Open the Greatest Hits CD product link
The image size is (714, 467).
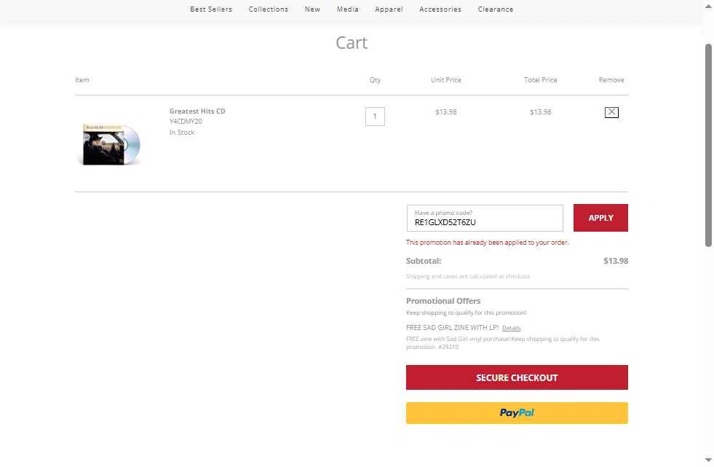pyautogui.click(x=197, y=111)
